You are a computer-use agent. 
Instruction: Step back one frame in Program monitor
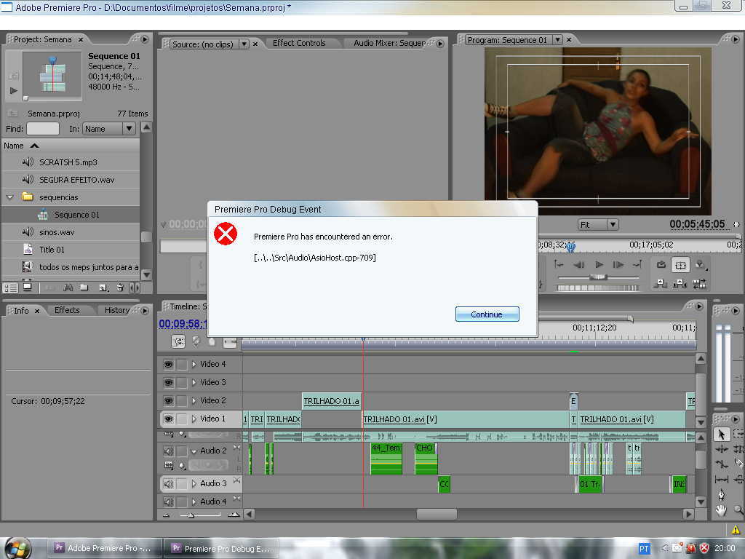point(578,265)
